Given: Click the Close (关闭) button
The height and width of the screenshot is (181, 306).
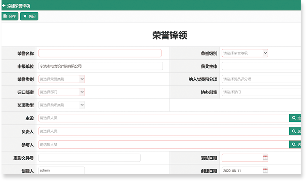Looking at the screenshot, I should [29, 16].
